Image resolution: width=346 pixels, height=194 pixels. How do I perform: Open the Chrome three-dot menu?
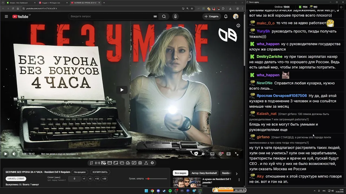242,8
